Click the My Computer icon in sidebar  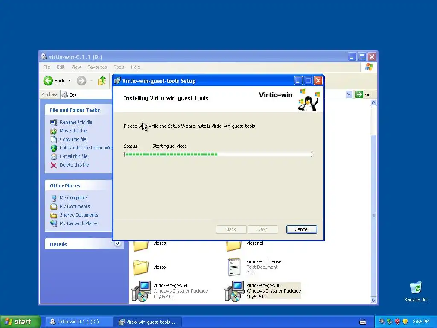point(54,198)
